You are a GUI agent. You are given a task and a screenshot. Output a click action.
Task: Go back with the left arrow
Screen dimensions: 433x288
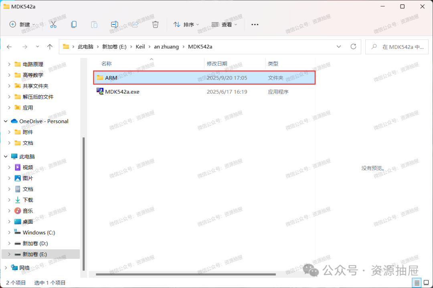[9, 46]
